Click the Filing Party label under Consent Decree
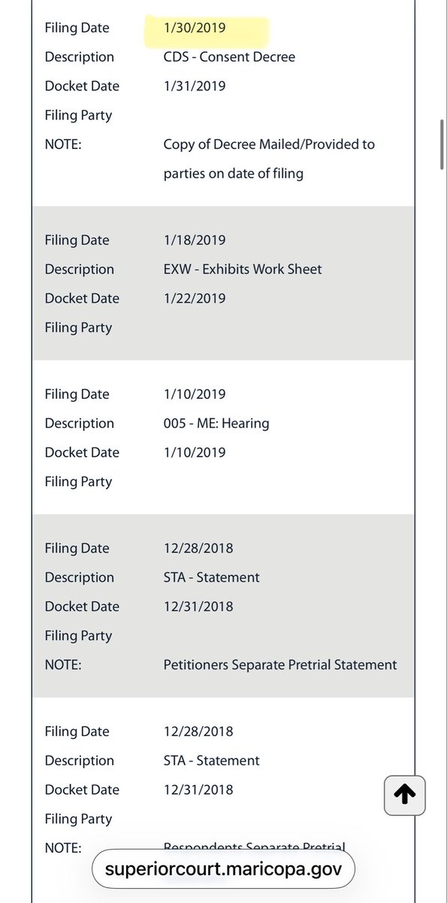Screen dimensions: 447x903 (78, 115)
